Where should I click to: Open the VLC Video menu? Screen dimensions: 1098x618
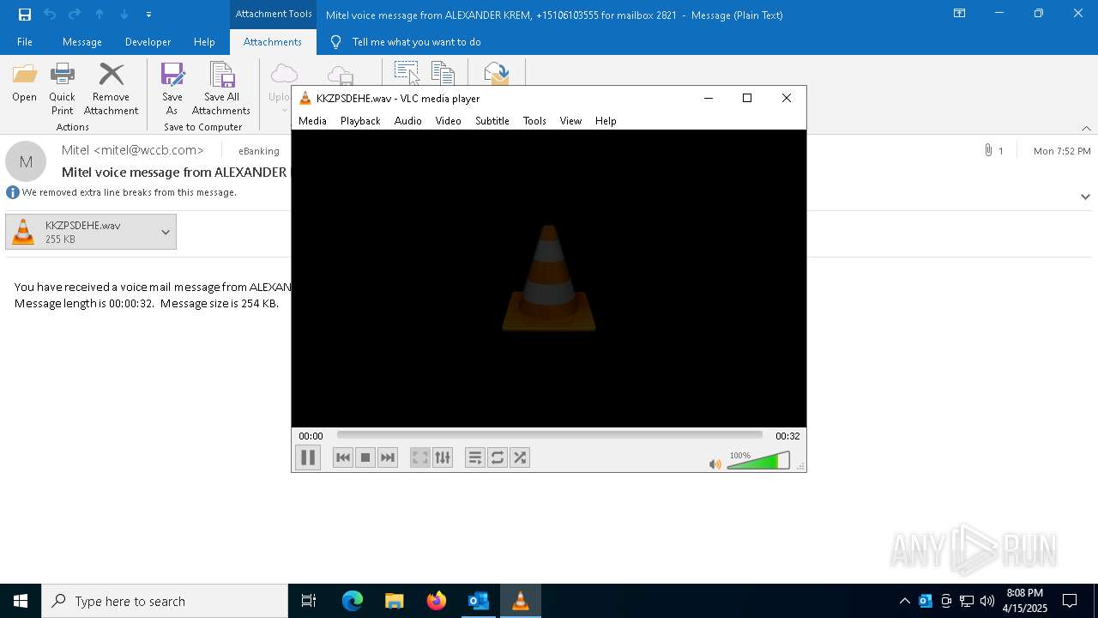pos(448,121)
